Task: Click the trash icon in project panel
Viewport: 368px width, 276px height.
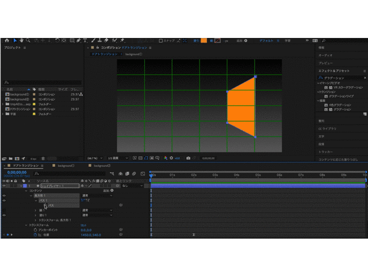Action: (43, 158)
